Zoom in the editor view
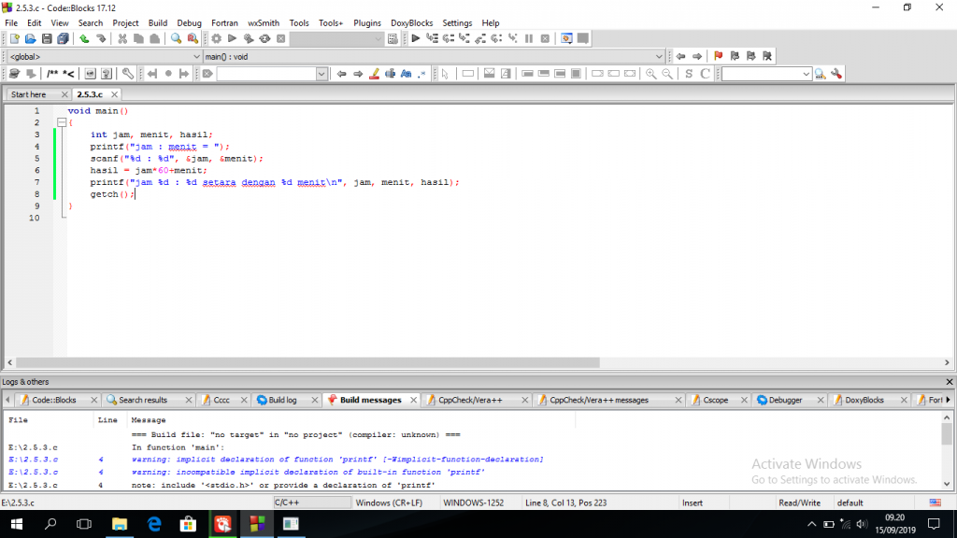Viewport: 957px width, 538px height. tap(651, 74)
